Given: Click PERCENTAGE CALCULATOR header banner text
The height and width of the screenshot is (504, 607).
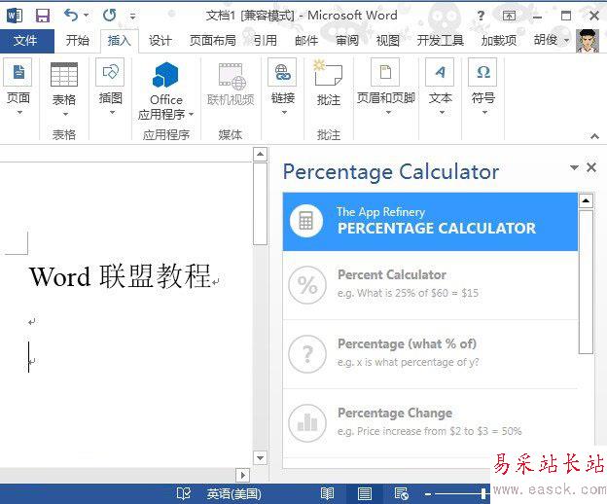Looking at the screenshot, I should pos(437,228).
